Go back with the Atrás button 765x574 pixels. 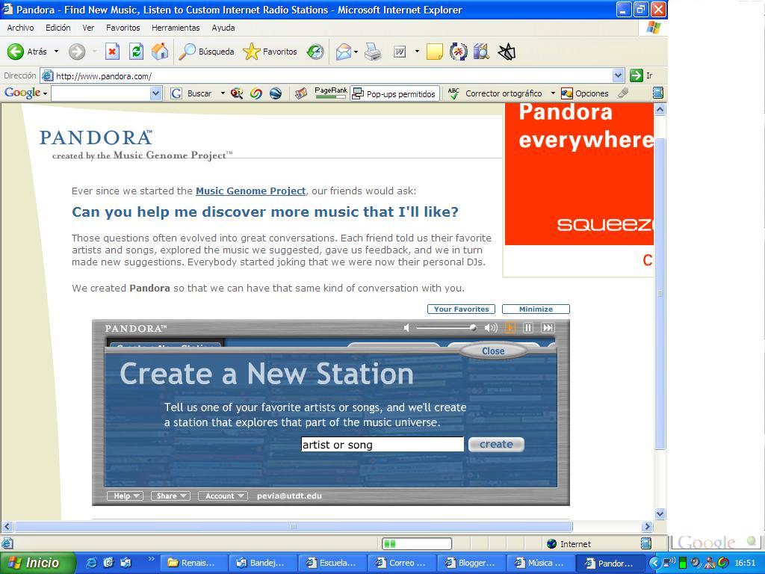tap(28, 52)
